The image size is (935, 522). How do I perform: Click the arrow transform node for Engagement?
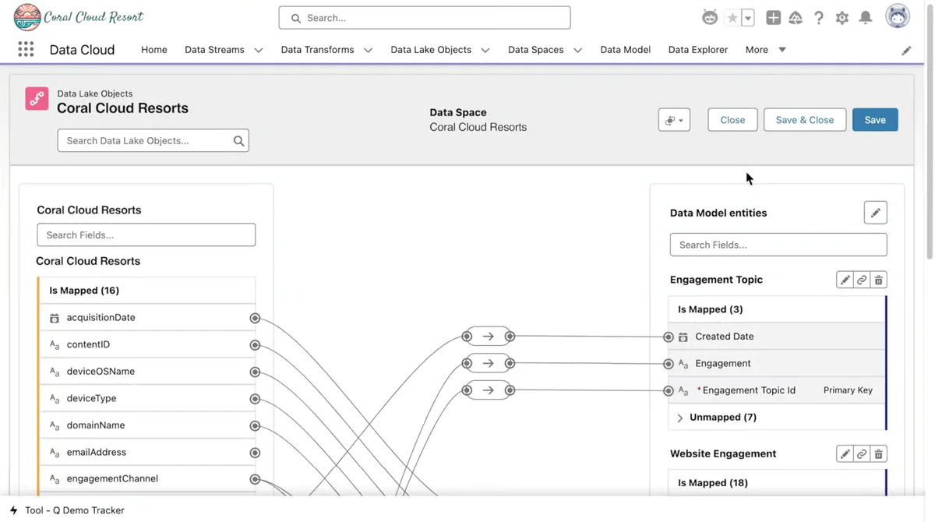click(x=489, y=363)
